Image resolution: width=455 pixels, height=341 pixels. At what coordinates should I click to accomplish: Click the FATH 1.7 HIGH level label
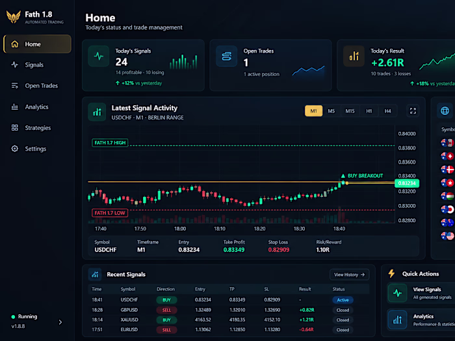coord(110,143)
